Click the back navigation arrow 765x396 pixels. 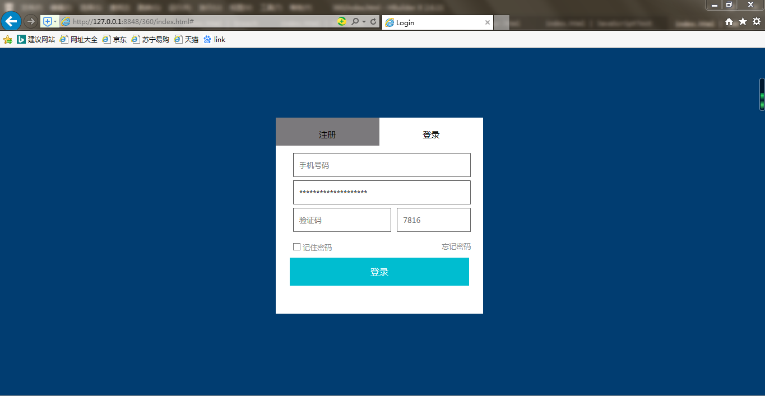coord(11,21)
